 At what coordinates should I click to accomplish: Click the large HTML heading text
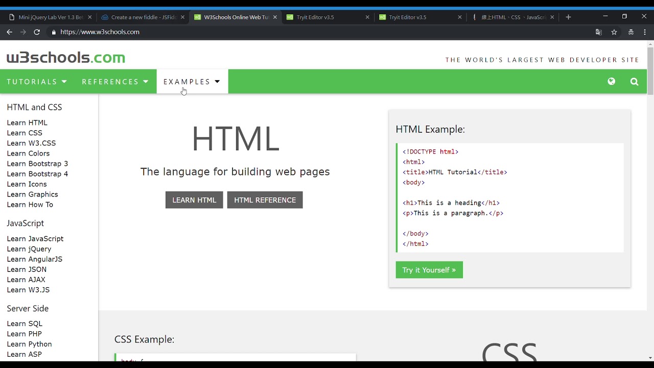point(236,139)
